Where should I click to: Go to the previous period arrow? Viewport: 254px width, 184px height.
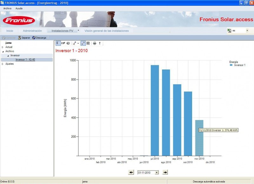[131, 172]
